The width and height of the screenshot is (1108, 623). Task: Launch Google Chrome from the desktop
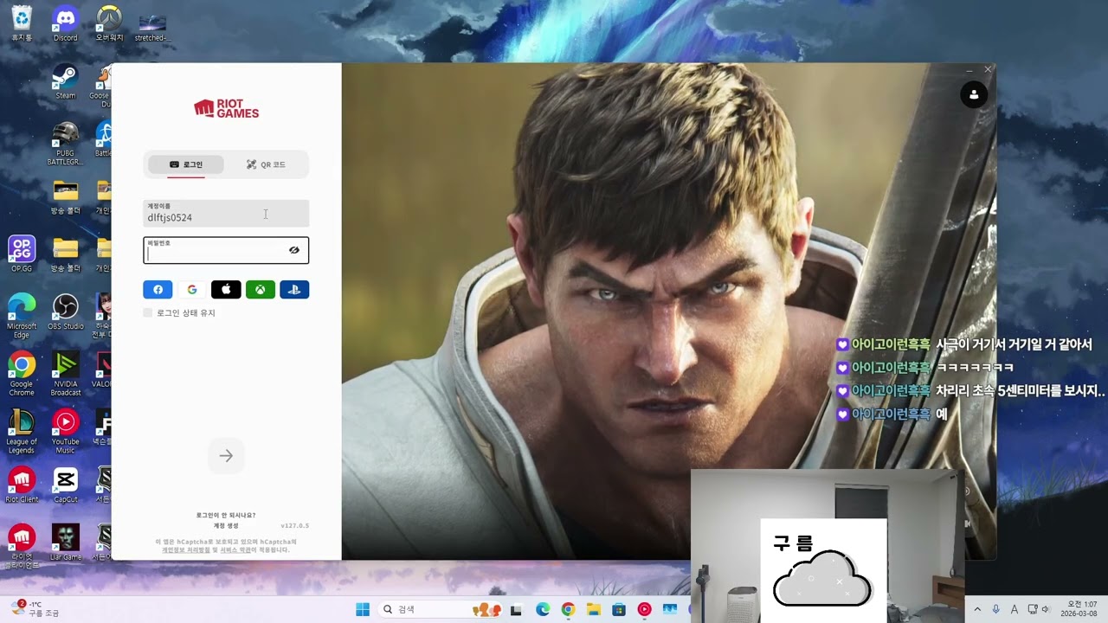(22, 374)
